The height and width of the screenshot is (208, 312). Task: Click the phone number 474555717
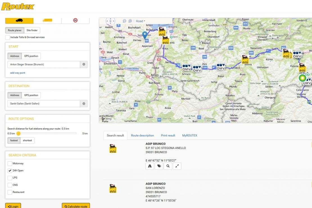coord(153,196)
